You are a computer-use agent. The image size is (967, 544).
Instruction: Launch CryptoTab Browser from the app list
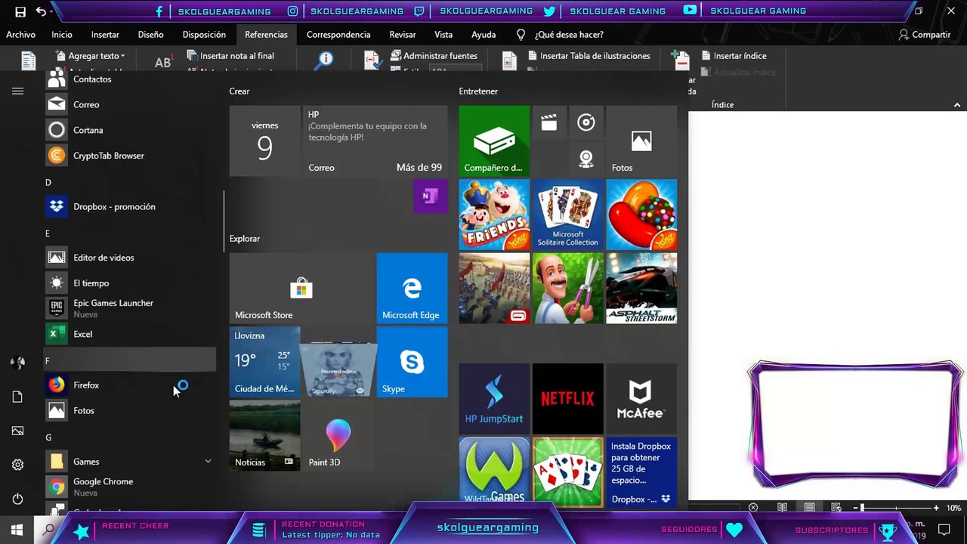tap(130, 156)
